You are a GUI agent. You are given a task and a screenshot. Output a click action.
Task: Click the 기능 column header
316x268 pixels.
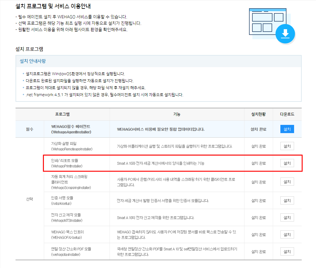(177, 114)
